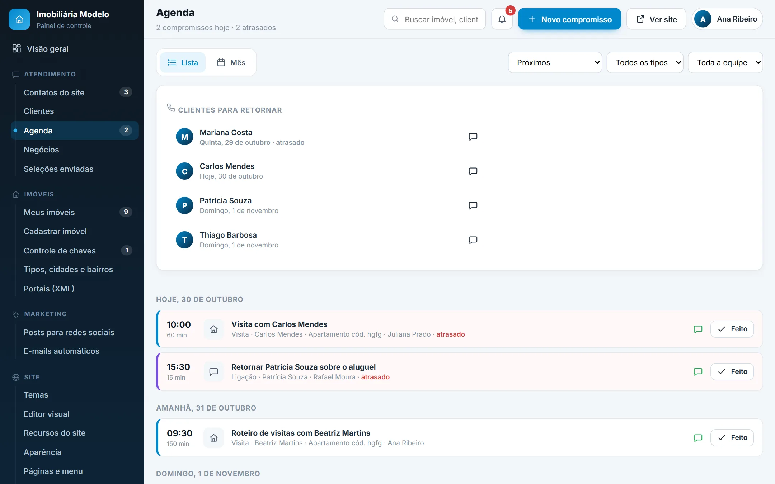Click the Novo compromisso button

click(569, 19)
